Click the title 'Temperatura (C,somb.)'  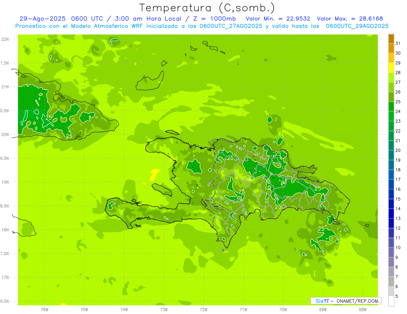(207, 8)
